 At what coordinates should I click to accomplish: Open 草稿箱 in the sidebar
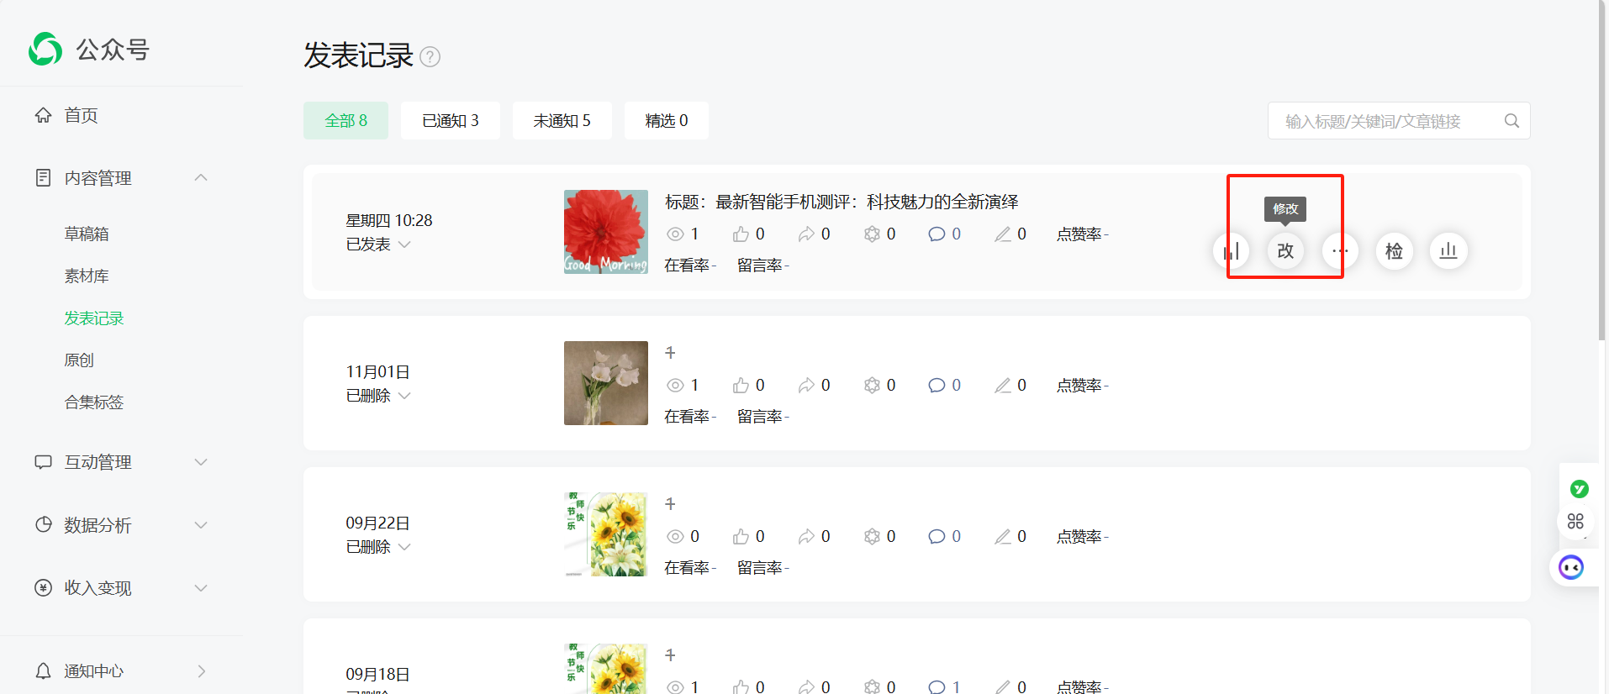point(87,234)
